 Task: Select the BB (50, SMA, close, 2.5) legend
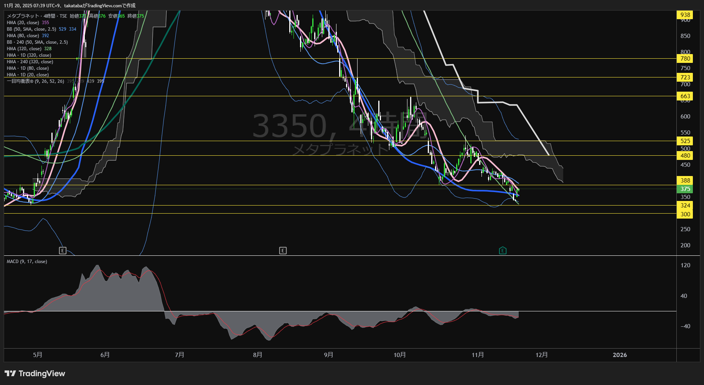click(31, 29)
